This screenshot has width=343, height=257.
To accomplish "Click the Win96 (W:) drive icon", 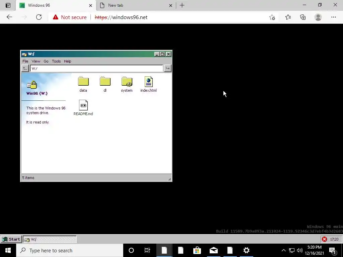I will coord(32,85).
